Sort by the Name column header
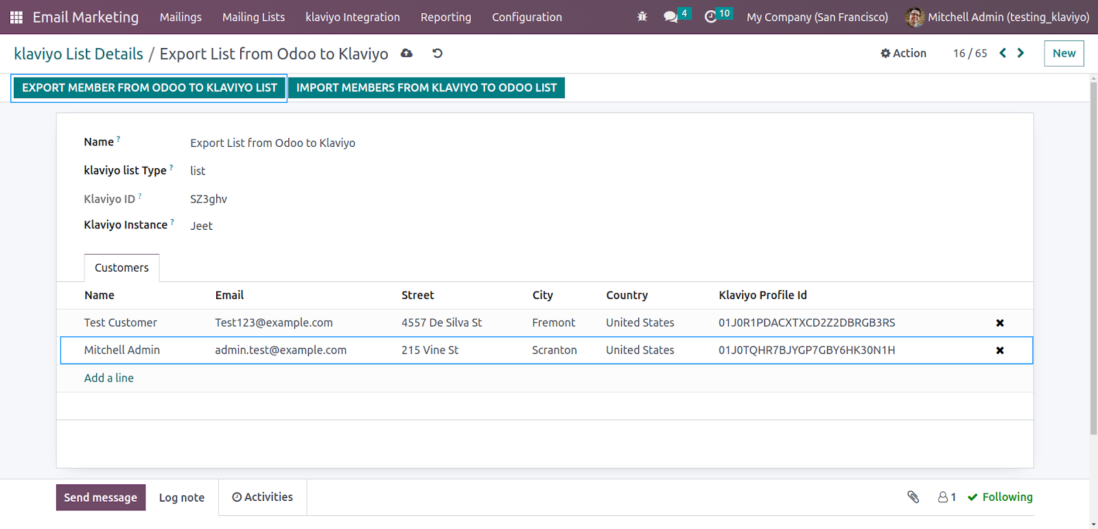The image size is (1098, 529). coord(100,295)
